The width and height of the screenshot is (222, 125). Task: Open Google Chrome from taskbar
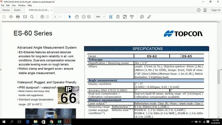point(51,122)
